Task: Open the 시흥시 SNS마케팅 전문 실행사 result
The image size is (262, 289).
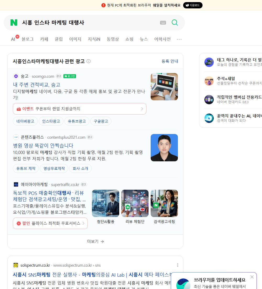Action: click(92, 275)
